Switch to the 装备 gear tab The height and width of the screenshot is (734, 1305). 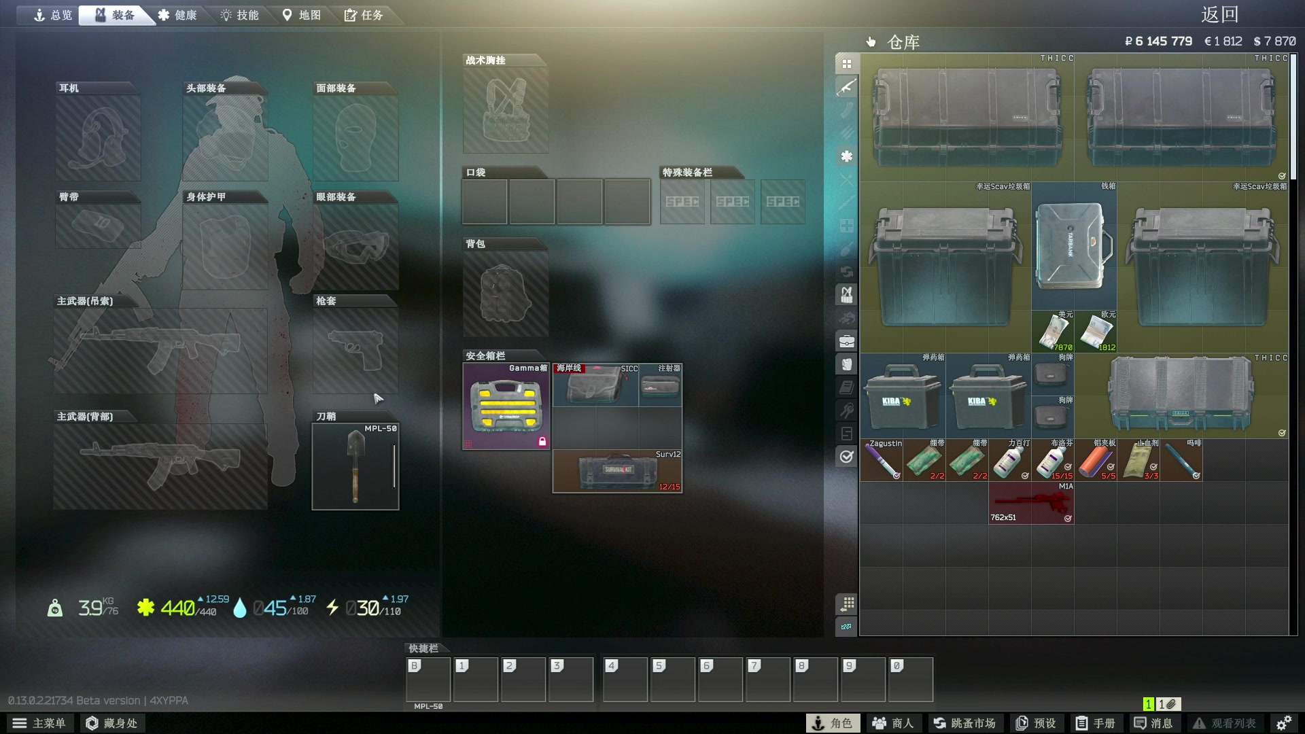click(x=116, y=15)
